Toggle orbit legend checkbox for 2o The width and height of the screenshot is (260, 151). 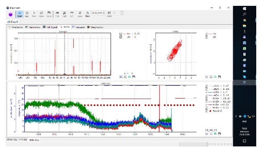206,37
